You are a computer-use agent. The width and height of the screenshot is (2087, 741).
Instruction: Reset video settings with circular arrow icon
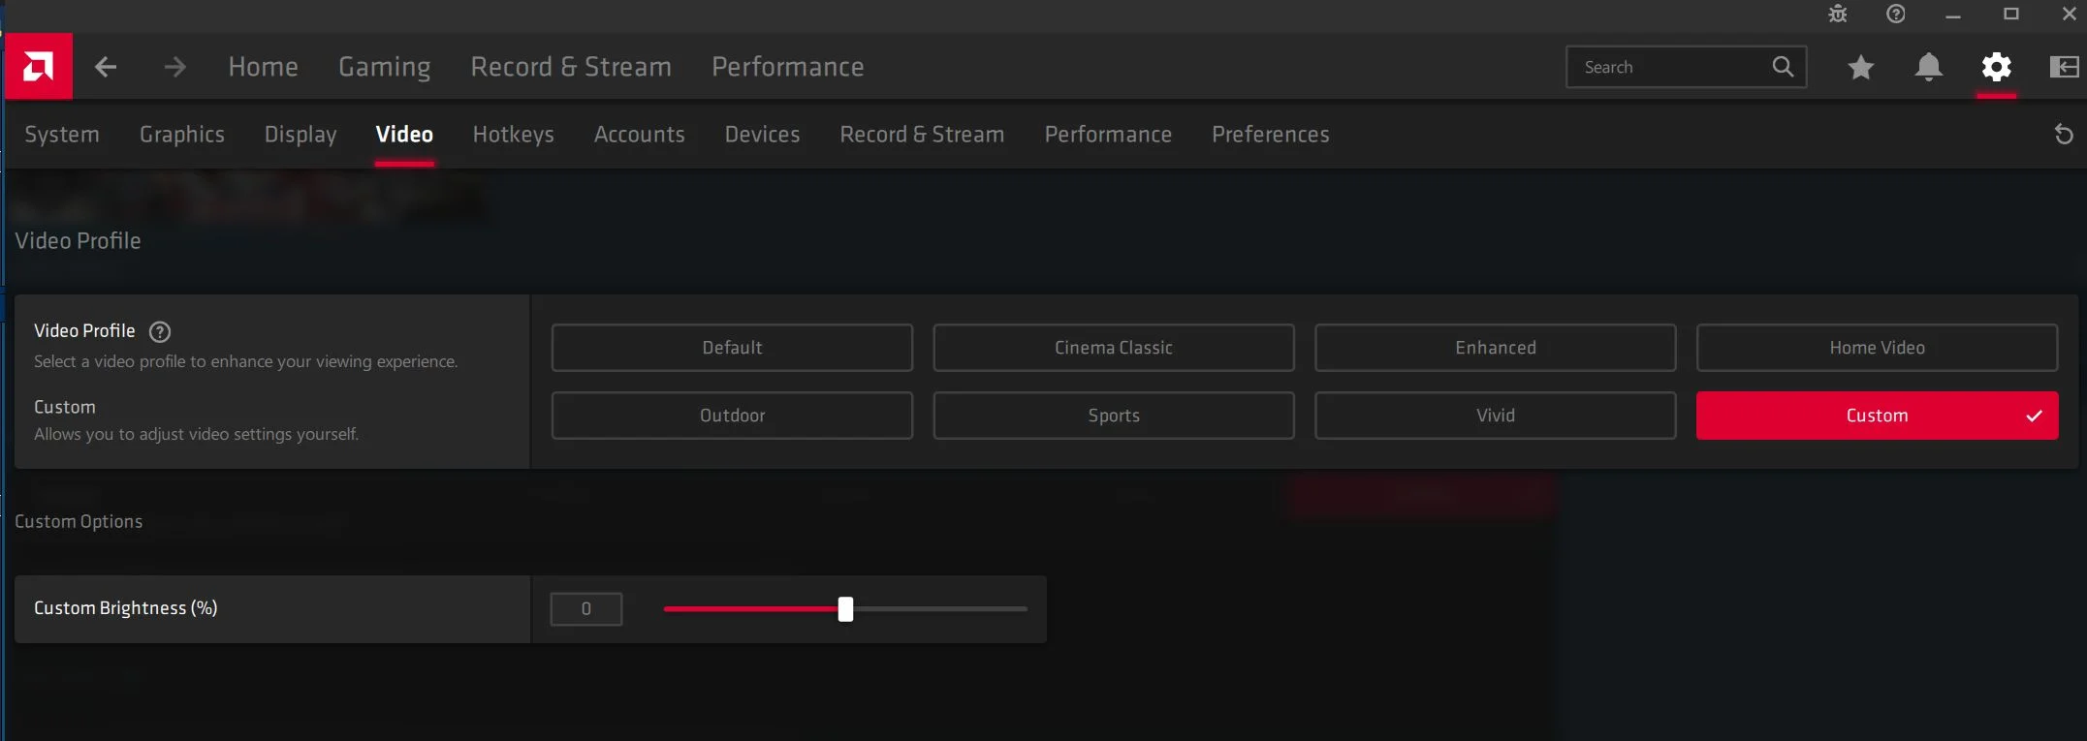click(x=2064, y=135)
